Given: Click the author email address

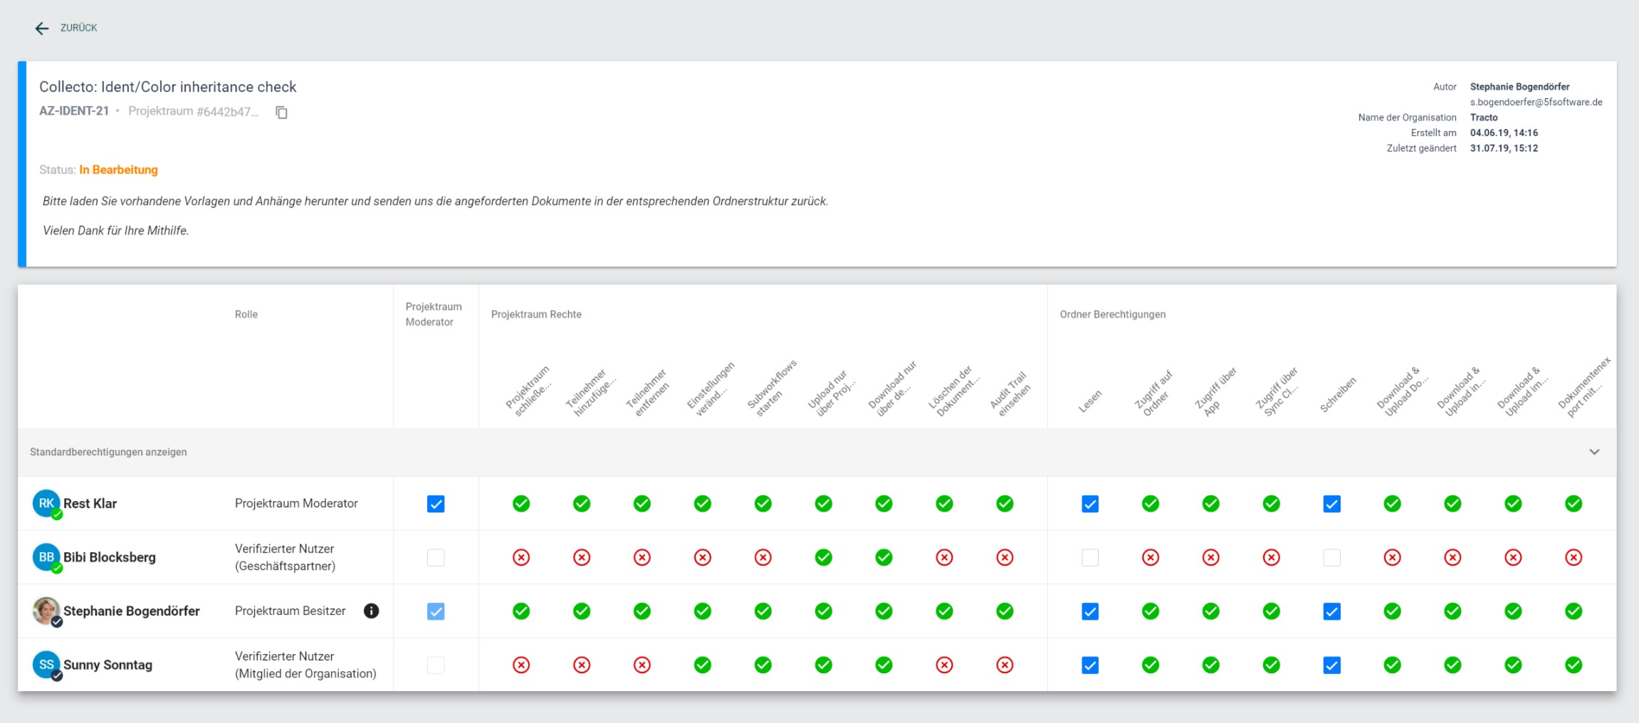Looking at the screenshot, I should (1536, 102).
